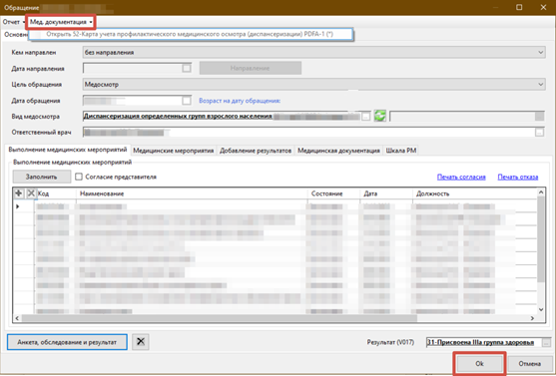Click the Код column header
The image size is (556, 376).
56,193
